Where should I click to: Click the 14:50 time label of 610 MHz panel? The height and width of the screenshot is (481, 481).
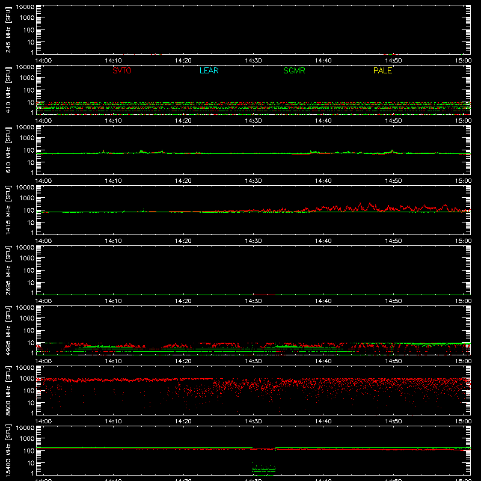pos(393,181)
